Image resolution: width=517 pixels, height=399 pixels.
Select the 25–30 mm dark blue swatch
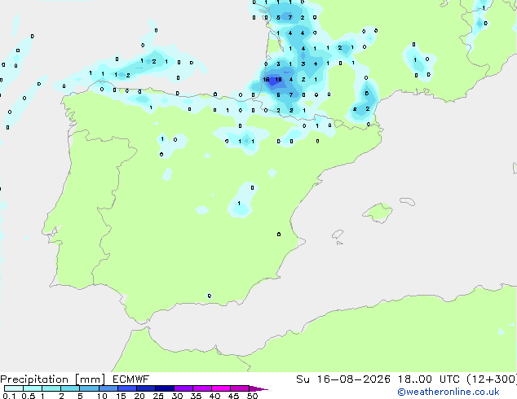(x=165, y=388)
